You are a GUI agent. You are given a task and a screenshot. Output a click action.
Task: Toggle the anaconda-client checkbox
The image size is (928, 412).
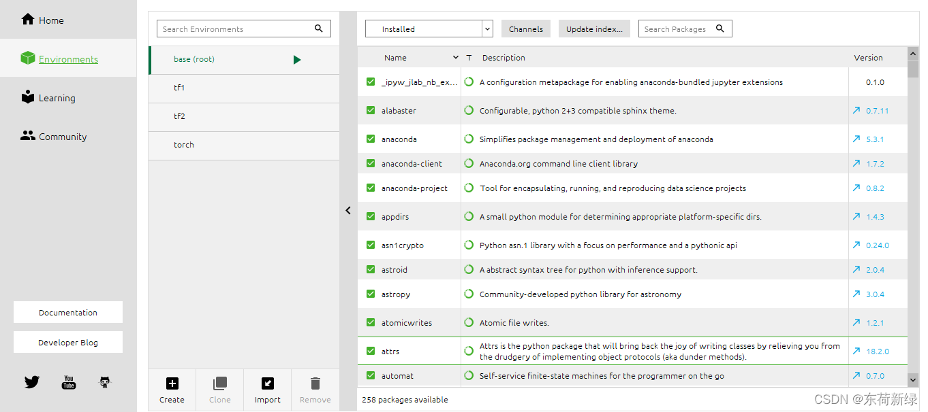(x=371, y=163)
